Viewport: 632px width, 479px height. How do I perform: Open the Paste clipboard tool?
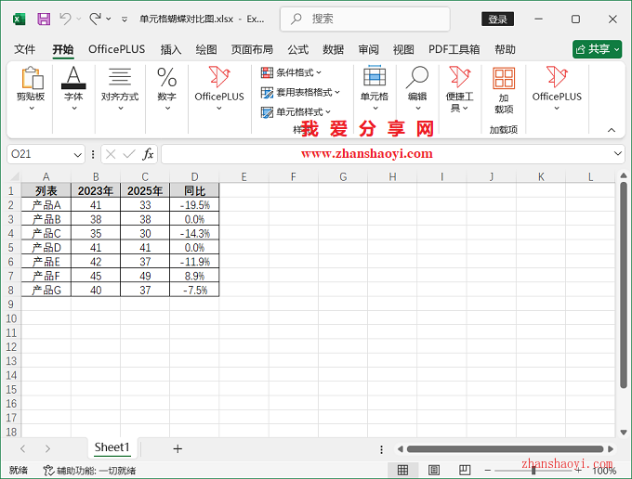coord(31,88)
